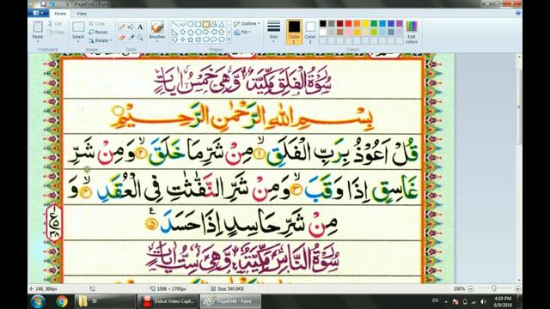Pick the highlighted Rounded rectangle shape
This screenshot has height=309, width=550.
206,25
